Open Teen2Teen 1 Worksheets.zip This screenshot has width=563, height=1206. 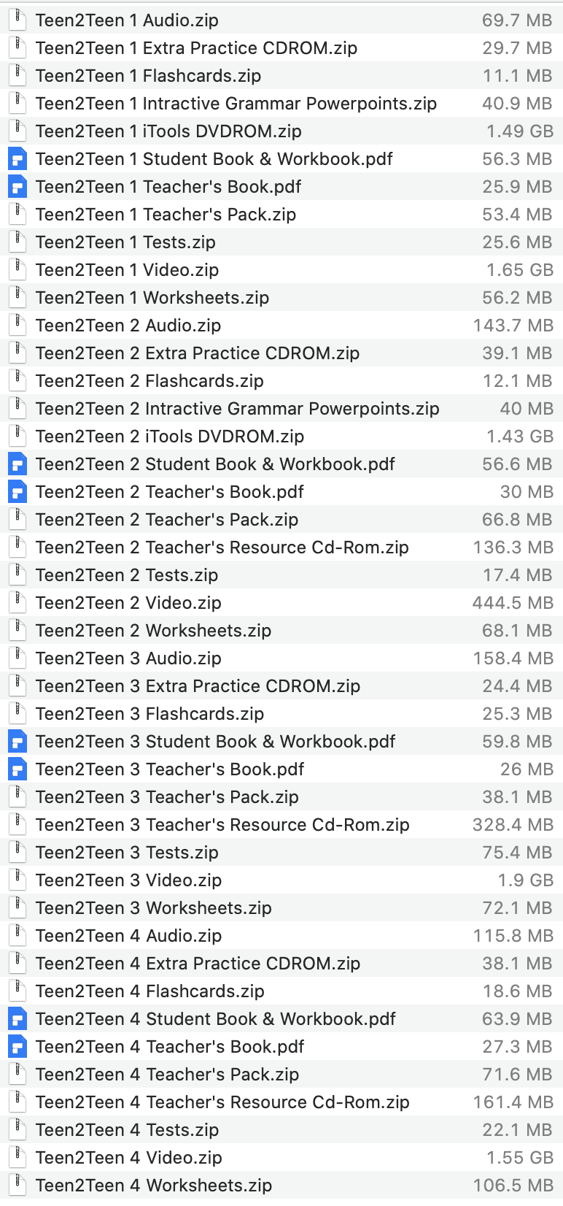click(146, 298)
